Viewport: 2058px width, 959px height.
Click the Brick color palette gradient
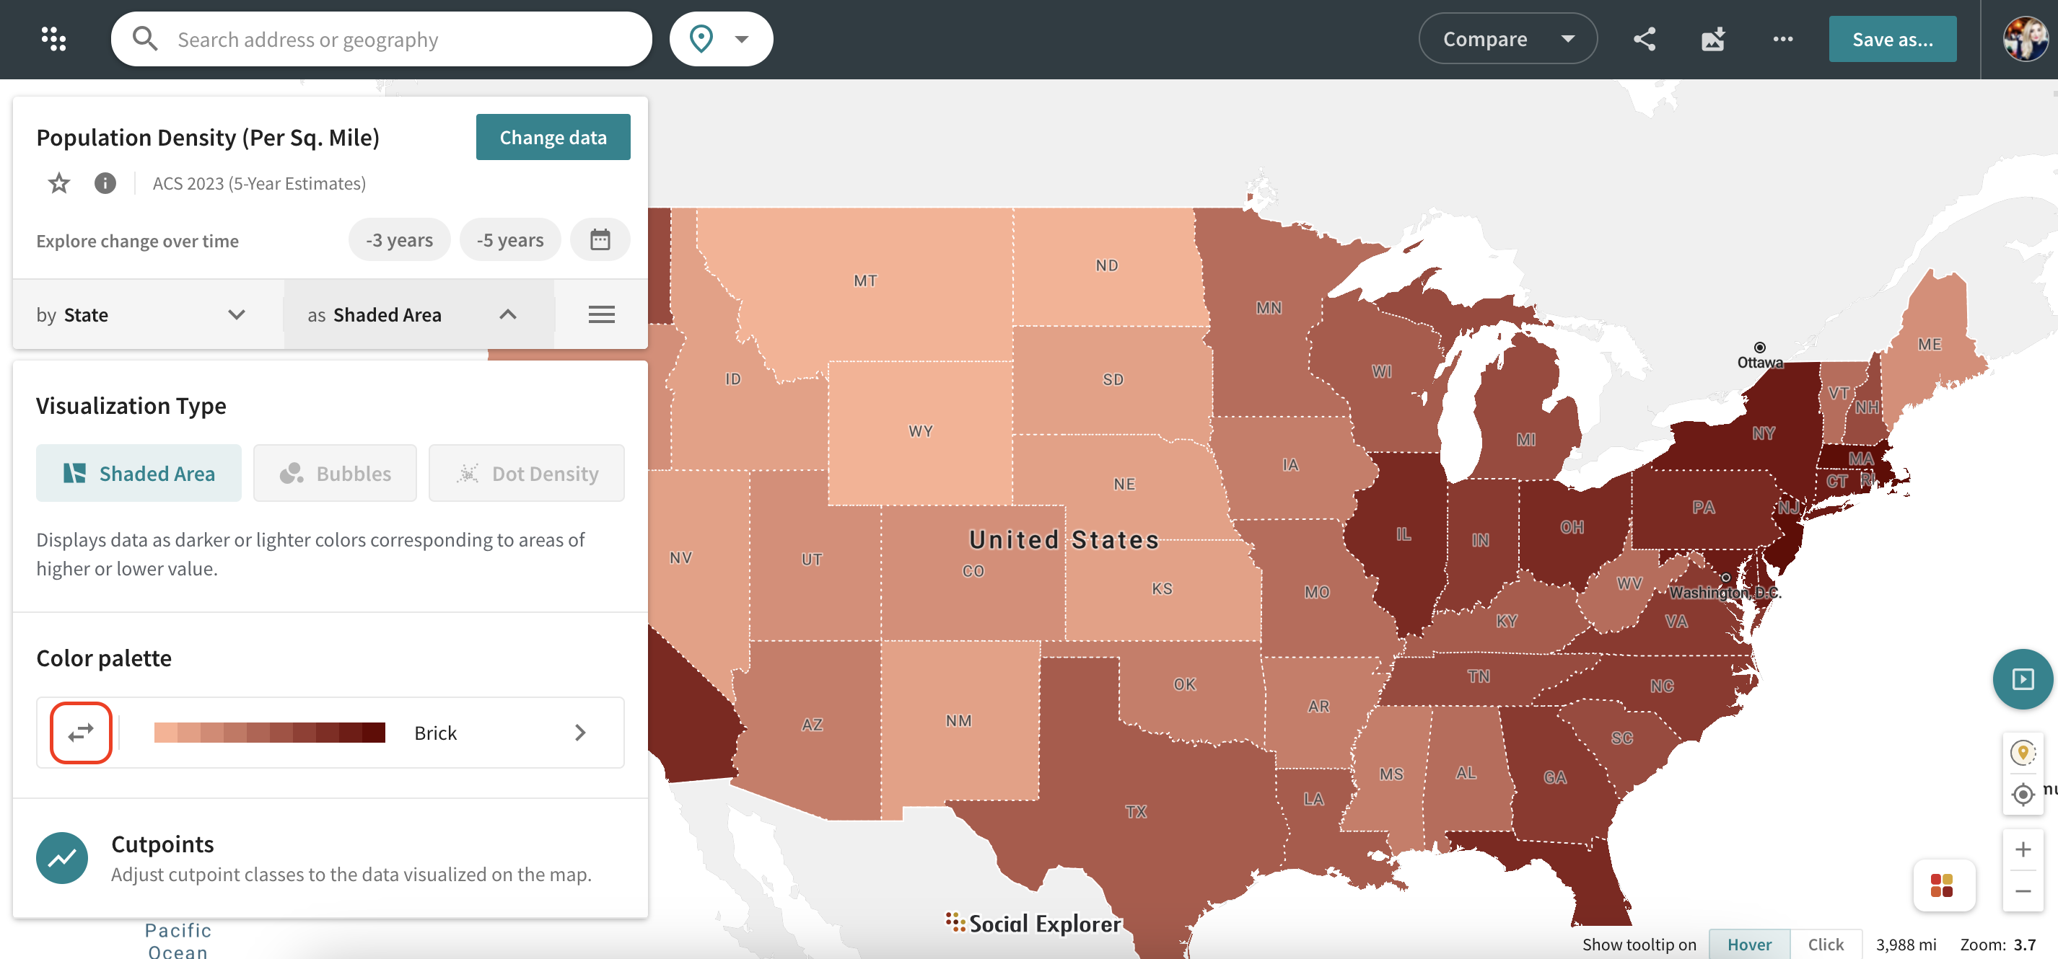point(269,732)
